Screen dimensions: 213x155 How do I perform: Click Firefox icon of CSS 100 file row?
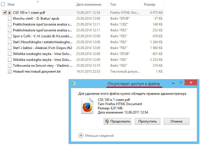[10, 13]
